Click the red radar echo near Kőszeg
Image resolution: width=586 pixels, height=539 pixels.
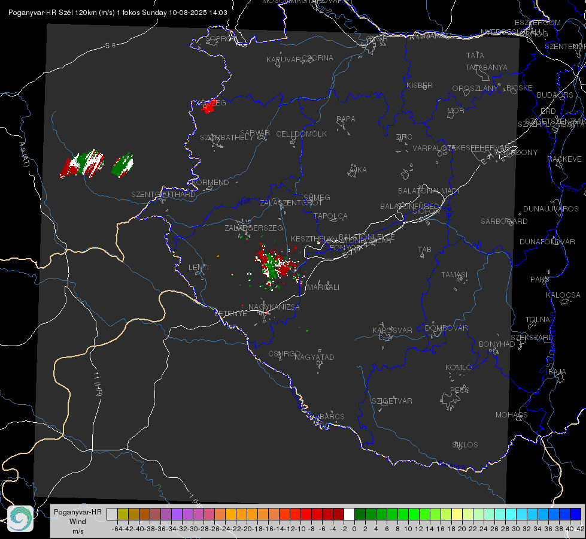(x=208, y=107)
